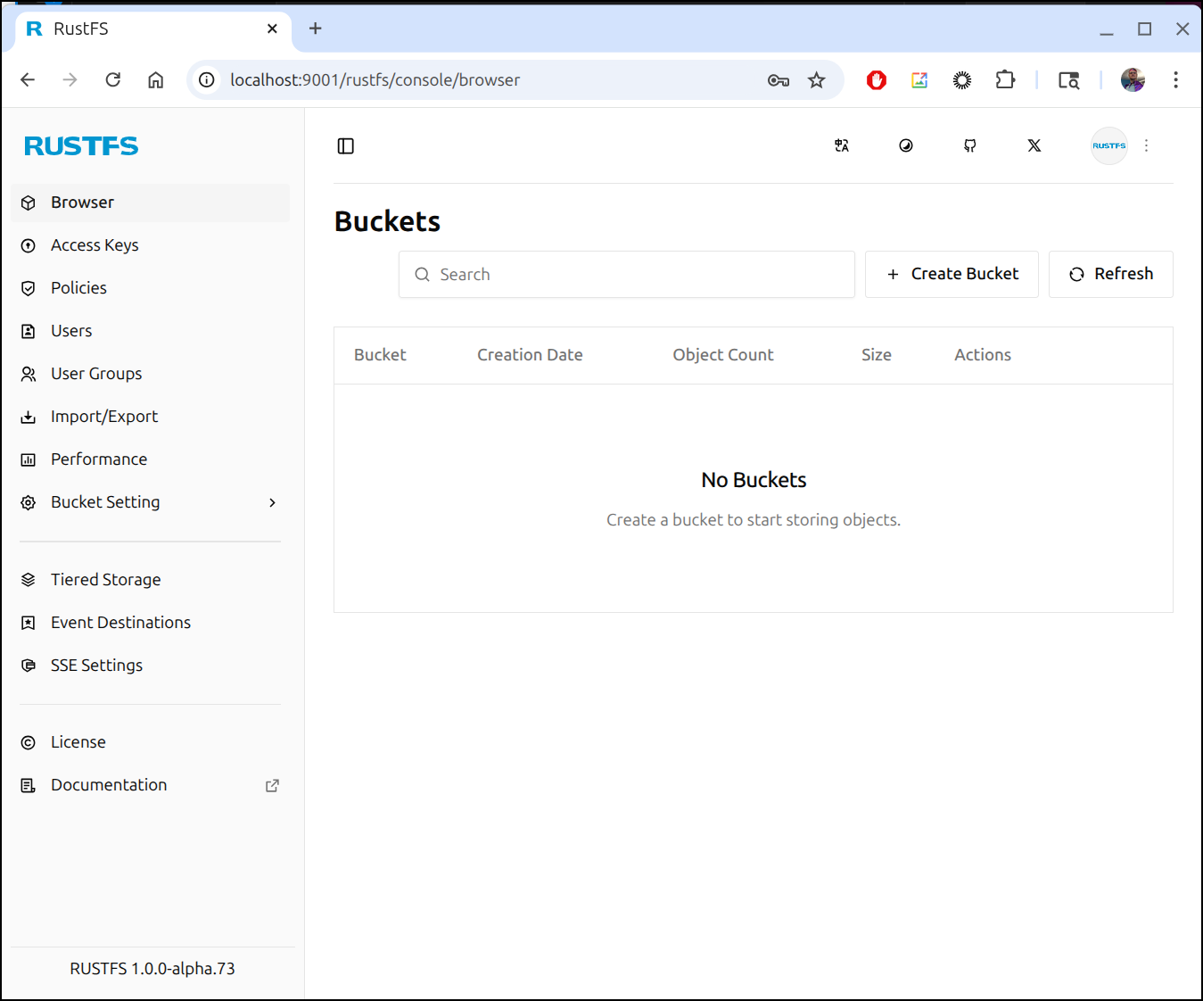Refresh the buckets list
Screen dimensions: 1203x1001
(x=1110, y=275)
